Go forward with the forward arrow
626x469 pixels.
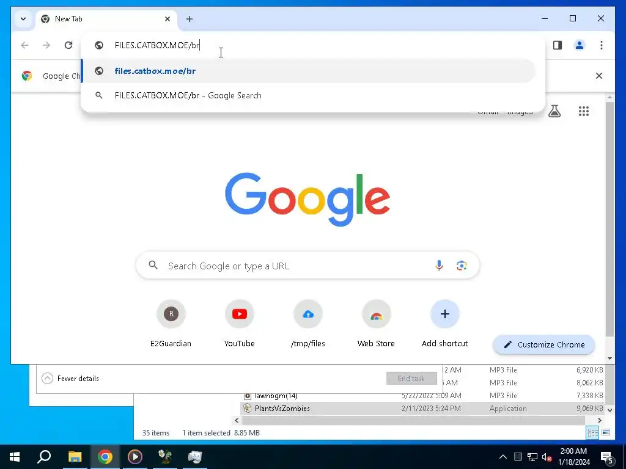[x=46, y=45]
